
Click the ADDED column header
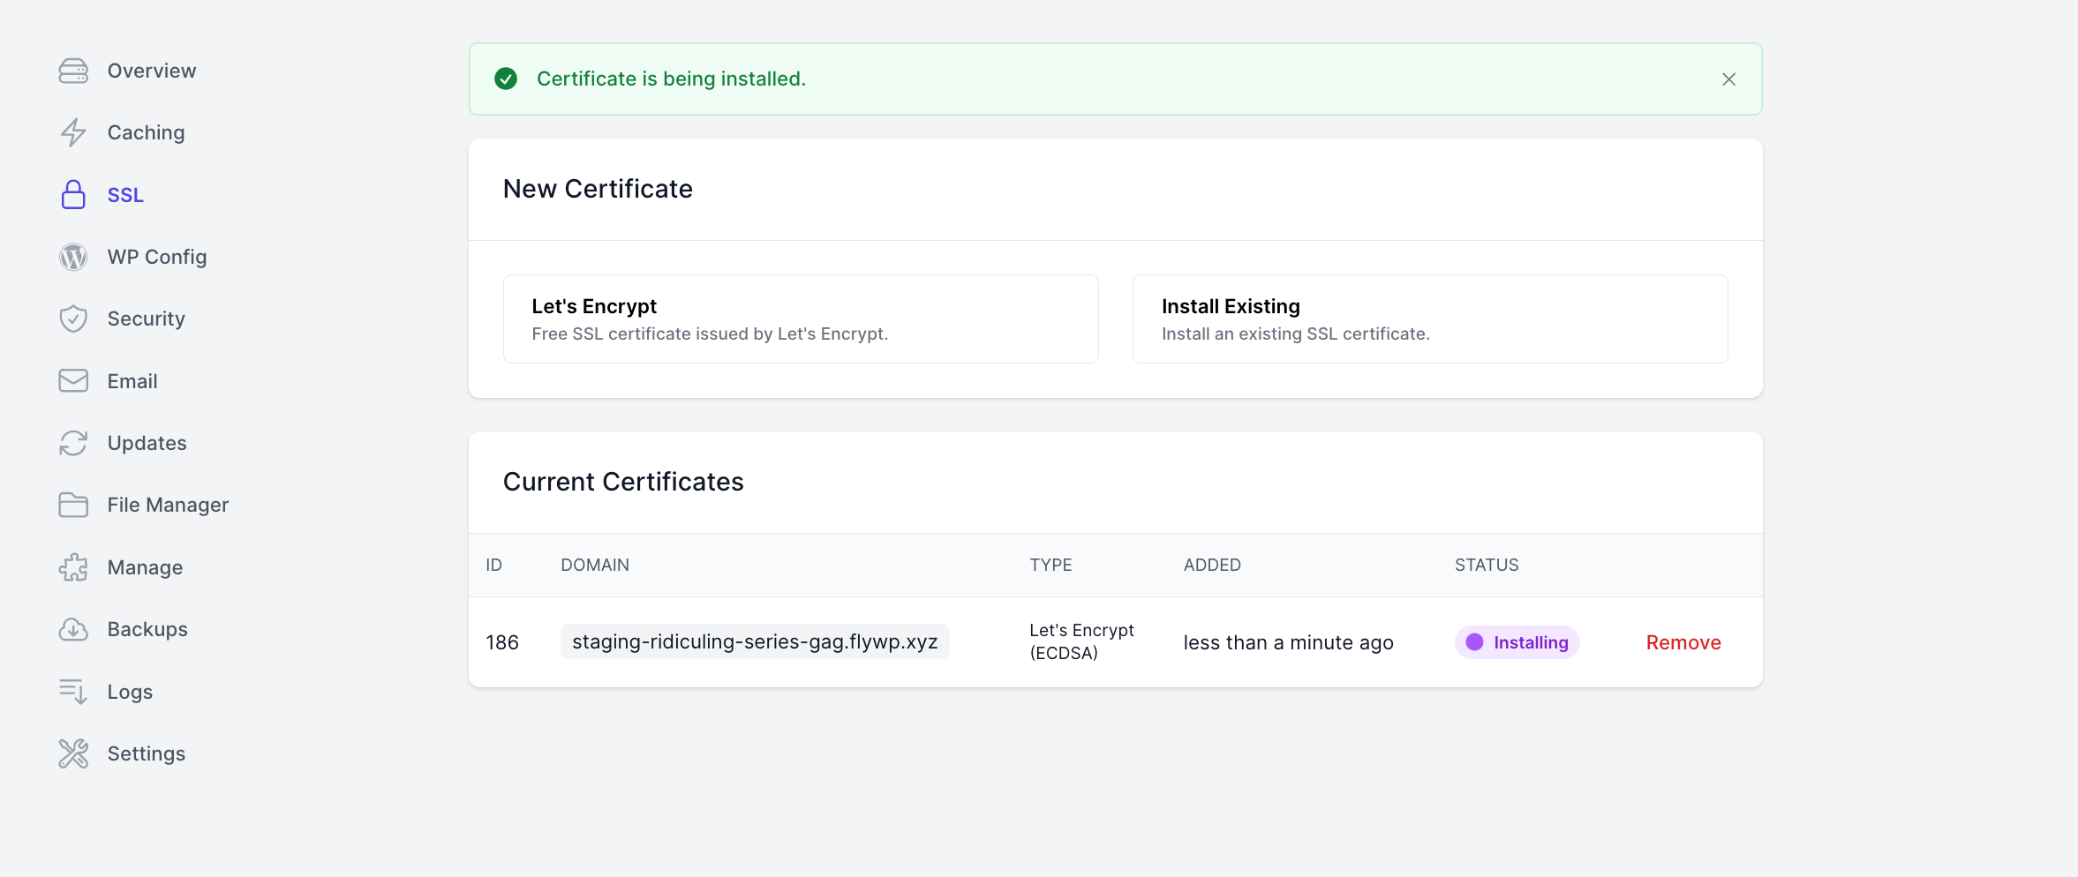[x=1212, y=565]
